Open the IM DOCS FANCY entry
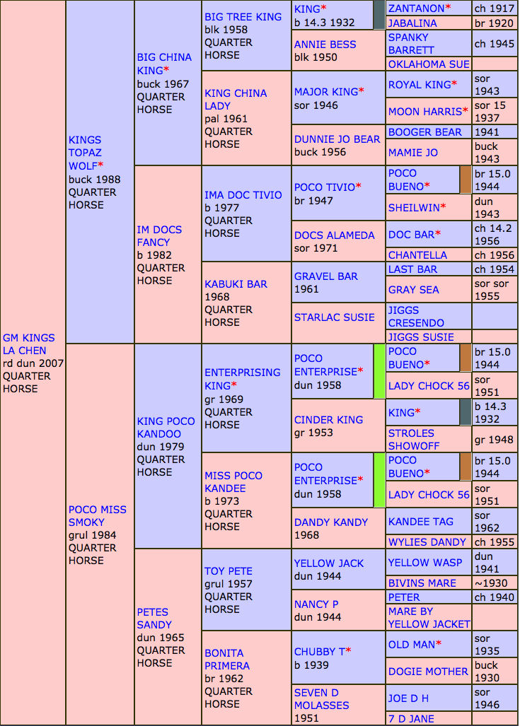The height and width of the screenshot is (726, 520). (x=158, y=236)
